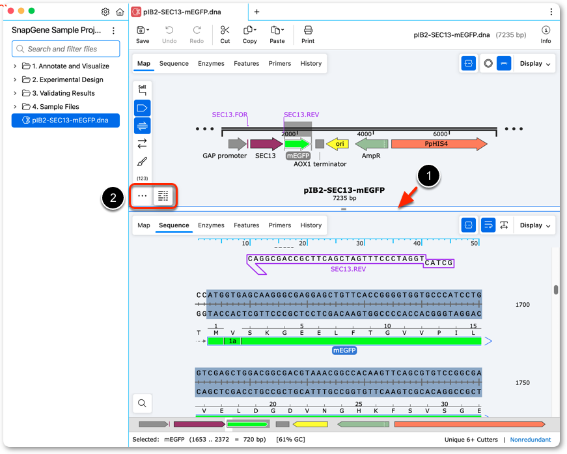Click the Search and filter files field

point(66,49)
